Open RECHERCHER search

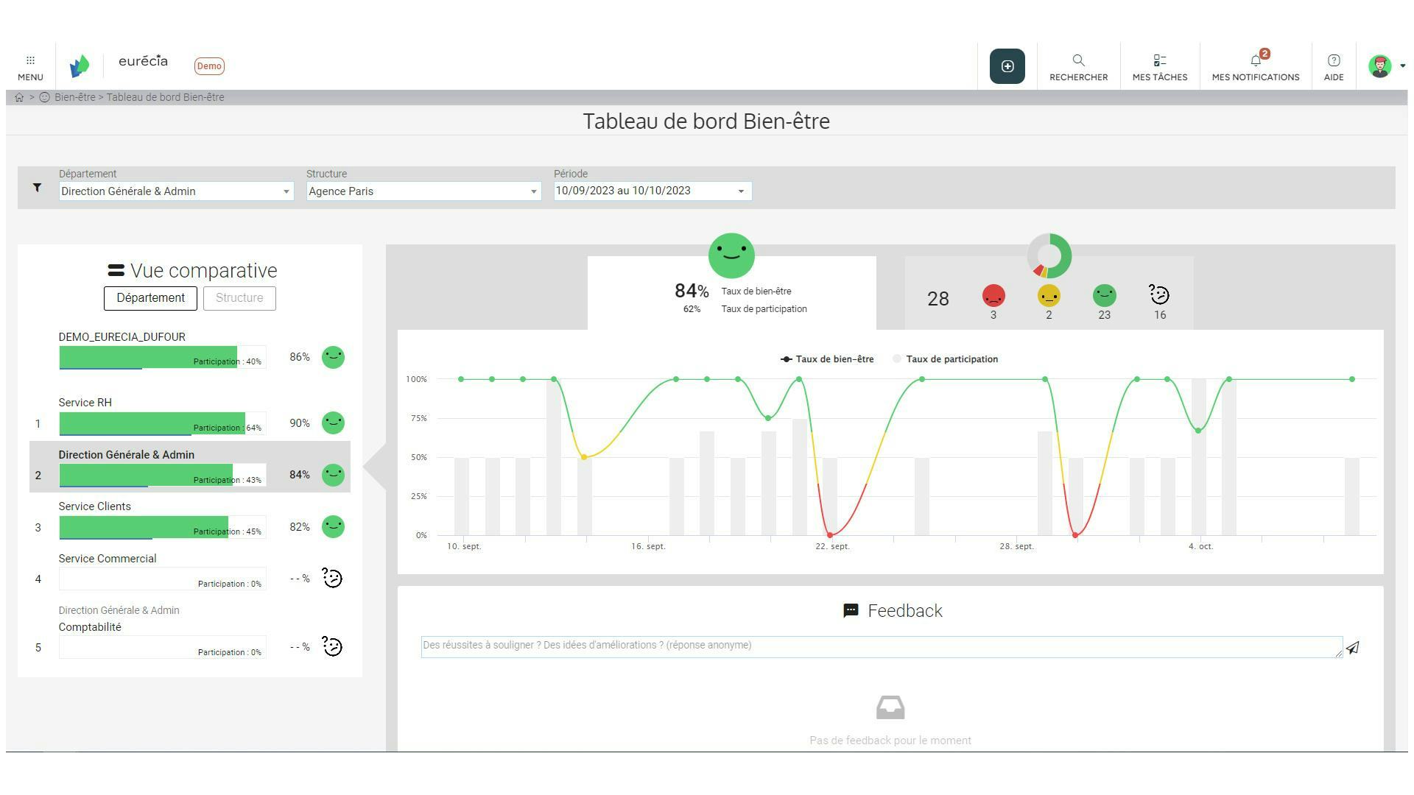pyautogui.click(x=1078, y=66)
